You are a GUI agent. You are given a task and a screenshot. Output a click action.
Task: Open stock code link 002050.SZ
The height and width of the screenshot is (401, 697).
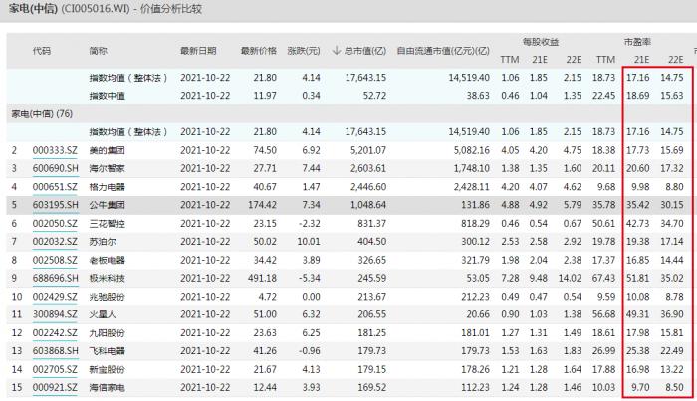pos(55,223)
